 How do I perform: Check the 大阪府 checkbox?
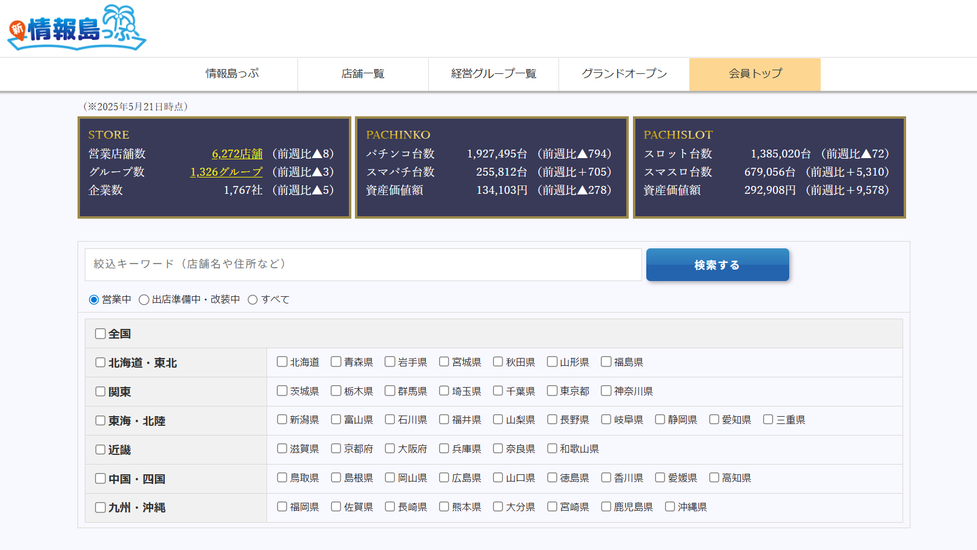(x=390, y=449)
